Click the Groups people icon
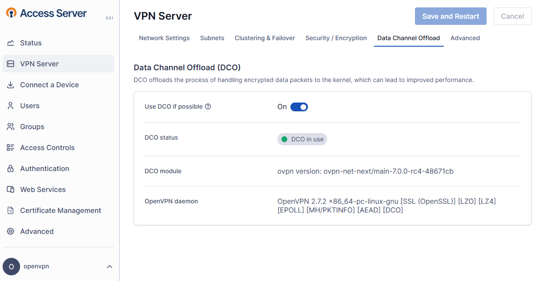This screenshot has height=281, width=539. click(11, 127)
